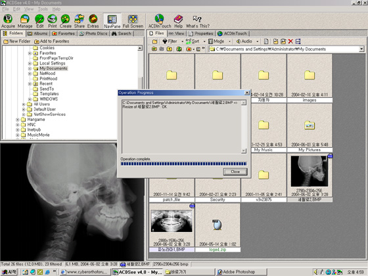368x276 pixels.
Task: Select the Templates folder
Action: coord(49,94)
